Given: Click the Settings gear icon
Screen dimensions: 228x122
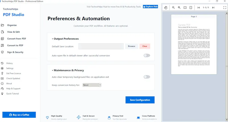Looking at the screenshot, I should (x=2, y=68).
